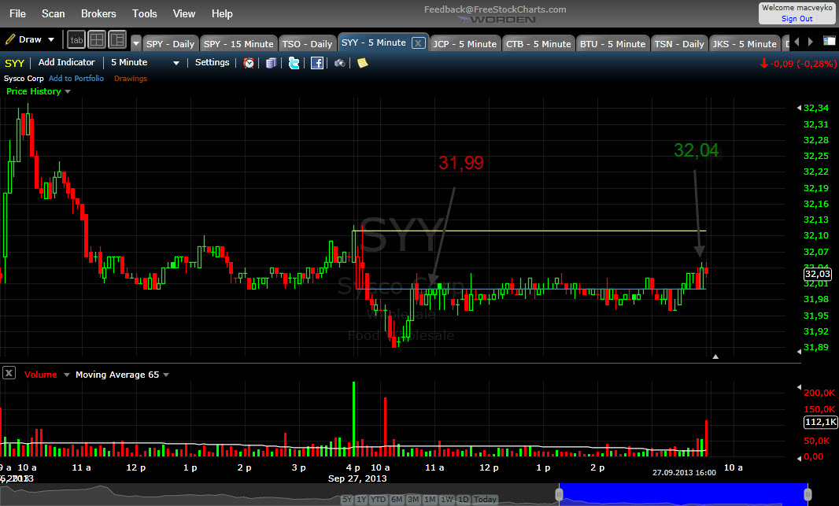Select the 1M range button
839x506 pixels.
(430, 500)
